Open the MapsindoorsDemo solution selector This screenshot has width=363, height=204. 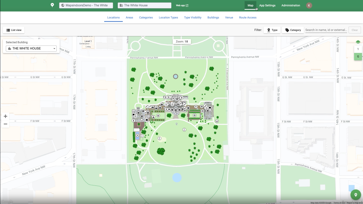[86, 5]
